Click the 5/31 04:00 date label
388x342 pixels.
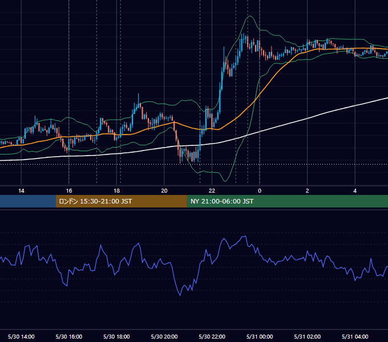(x=355, y=336)
